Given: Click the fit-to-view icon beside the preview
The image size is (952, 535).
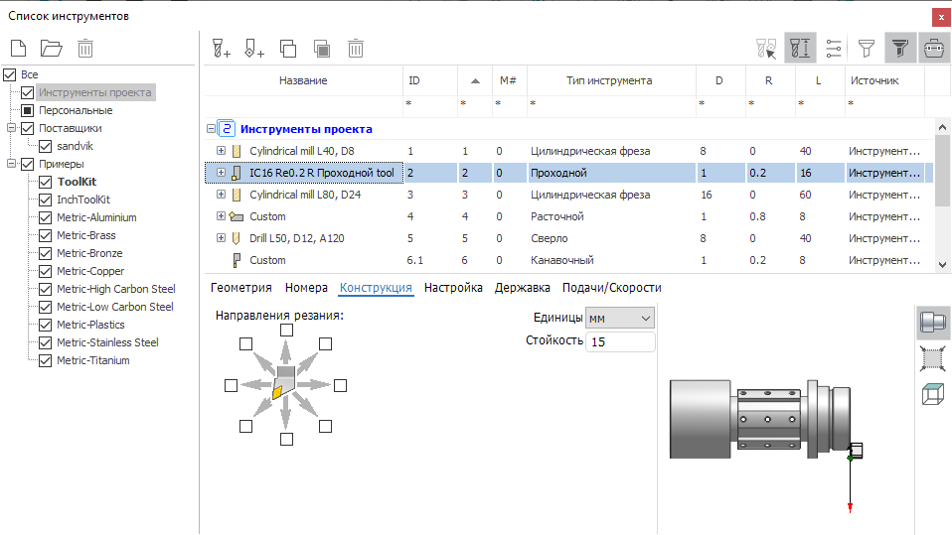Looking at the screenshot, I should [932, 357].
